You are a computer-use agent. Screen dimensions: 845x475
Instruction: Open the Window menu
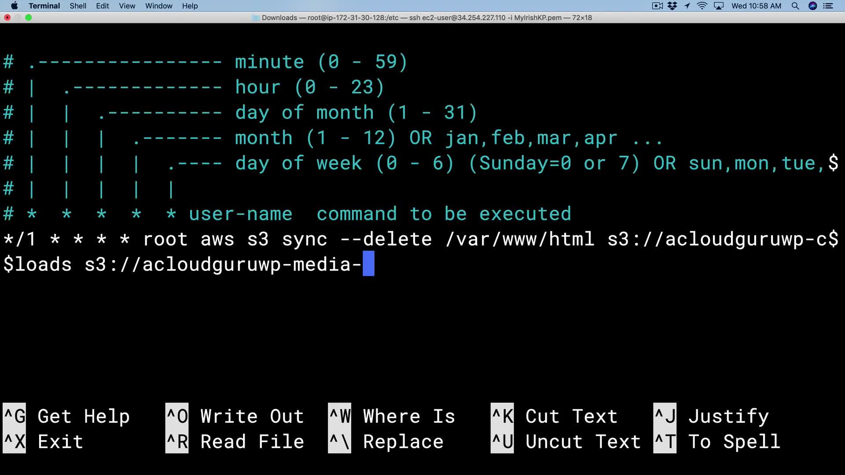(158, 6)
